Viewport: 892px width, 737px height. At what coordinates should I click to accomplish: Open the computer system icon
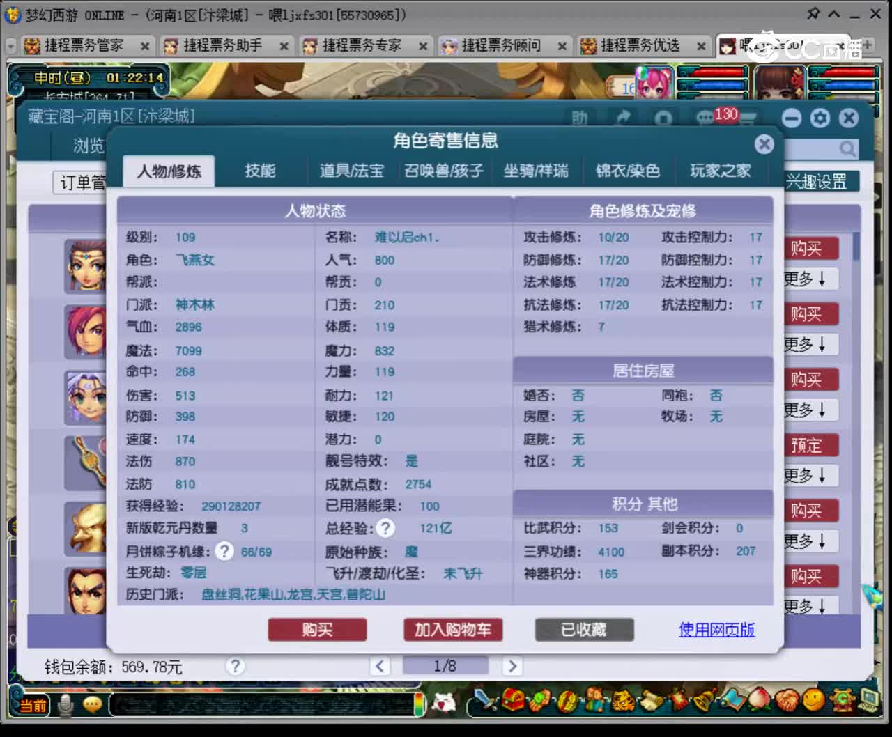point(868,699)
